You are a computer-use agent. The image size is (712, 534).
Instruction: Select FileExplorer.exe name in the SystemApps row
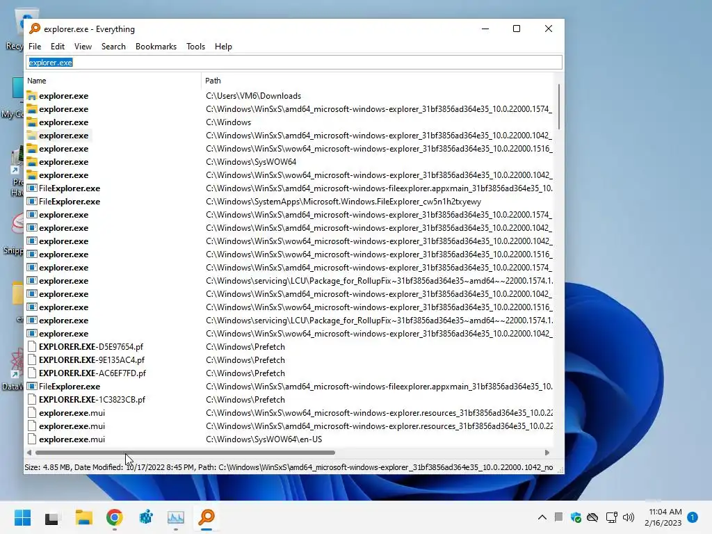(70, 201)
